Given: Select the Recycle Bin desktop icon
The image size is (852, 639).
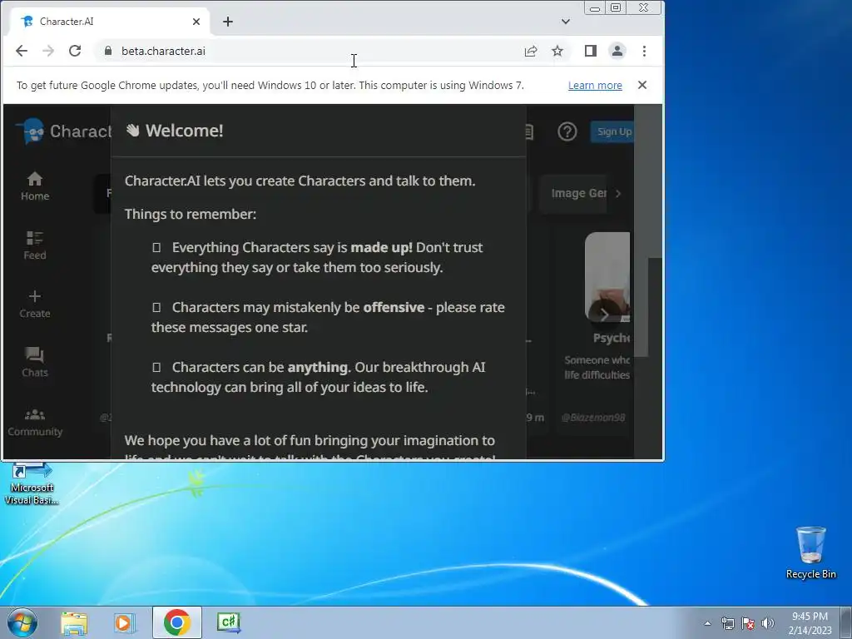Looking at the screenshot, I should 810,552.
